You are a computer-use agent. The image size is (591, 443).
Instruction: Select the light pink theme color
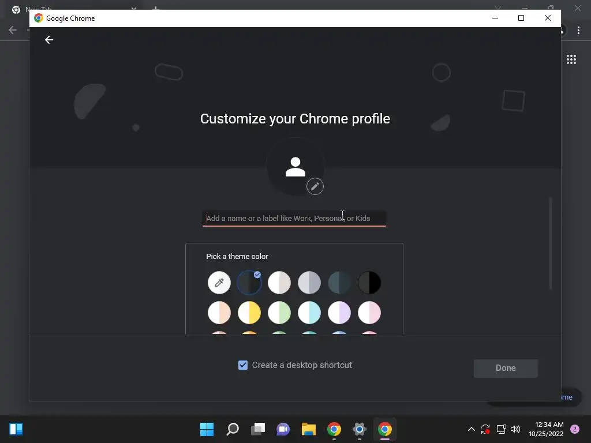(369, 313)
